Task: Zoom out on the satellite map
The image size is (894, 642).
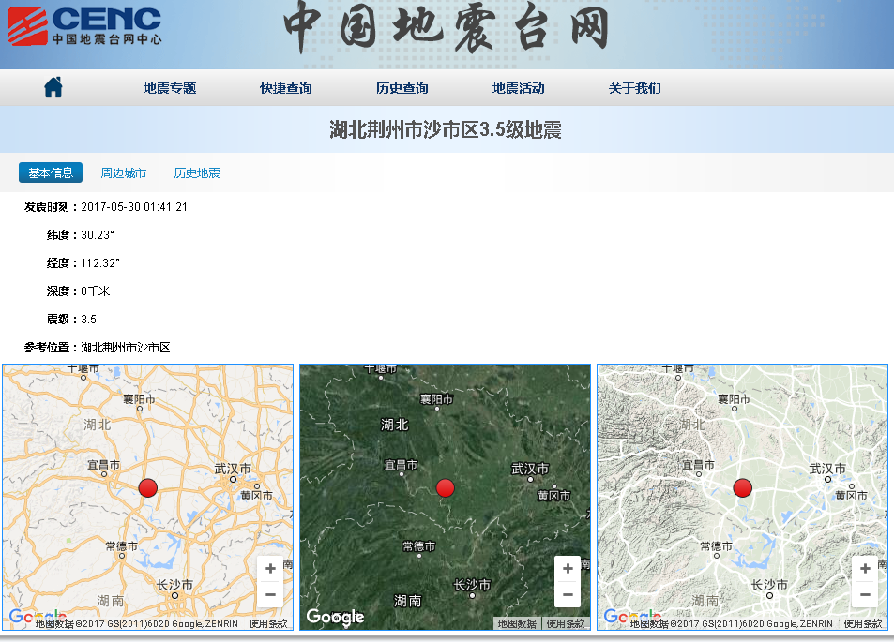Action: pos(567,594)
